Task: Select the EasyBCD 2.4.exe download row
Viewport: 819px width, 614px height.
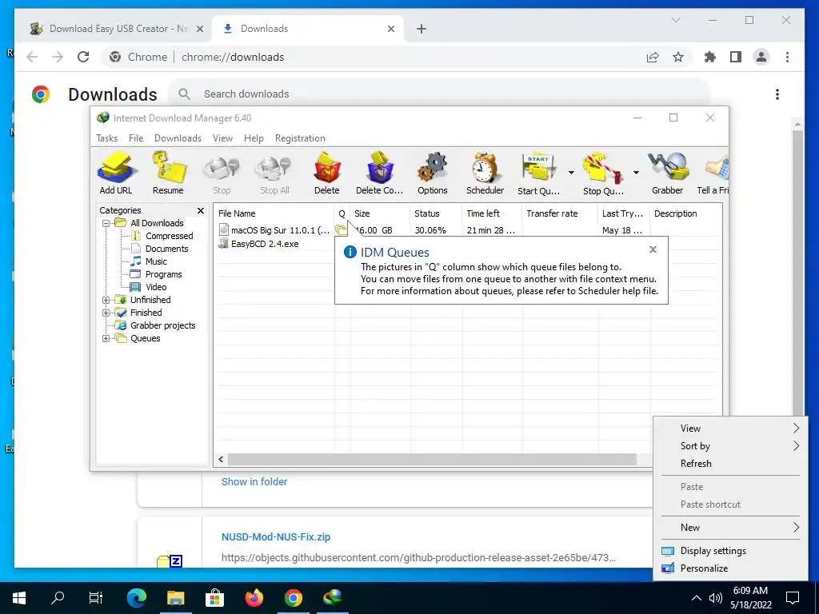Action: coord(467,244)
